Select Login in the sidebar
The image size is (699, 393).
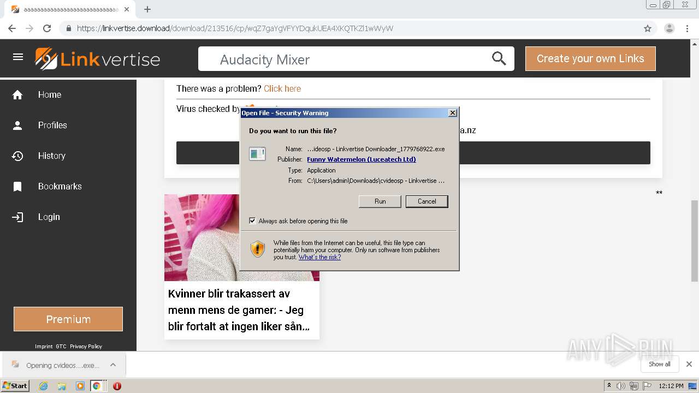click(x=49, y=217)
